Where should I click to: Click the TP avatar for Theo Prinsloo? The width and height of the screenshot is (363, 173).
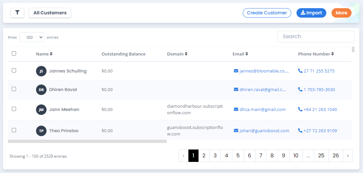click(41, 131)
